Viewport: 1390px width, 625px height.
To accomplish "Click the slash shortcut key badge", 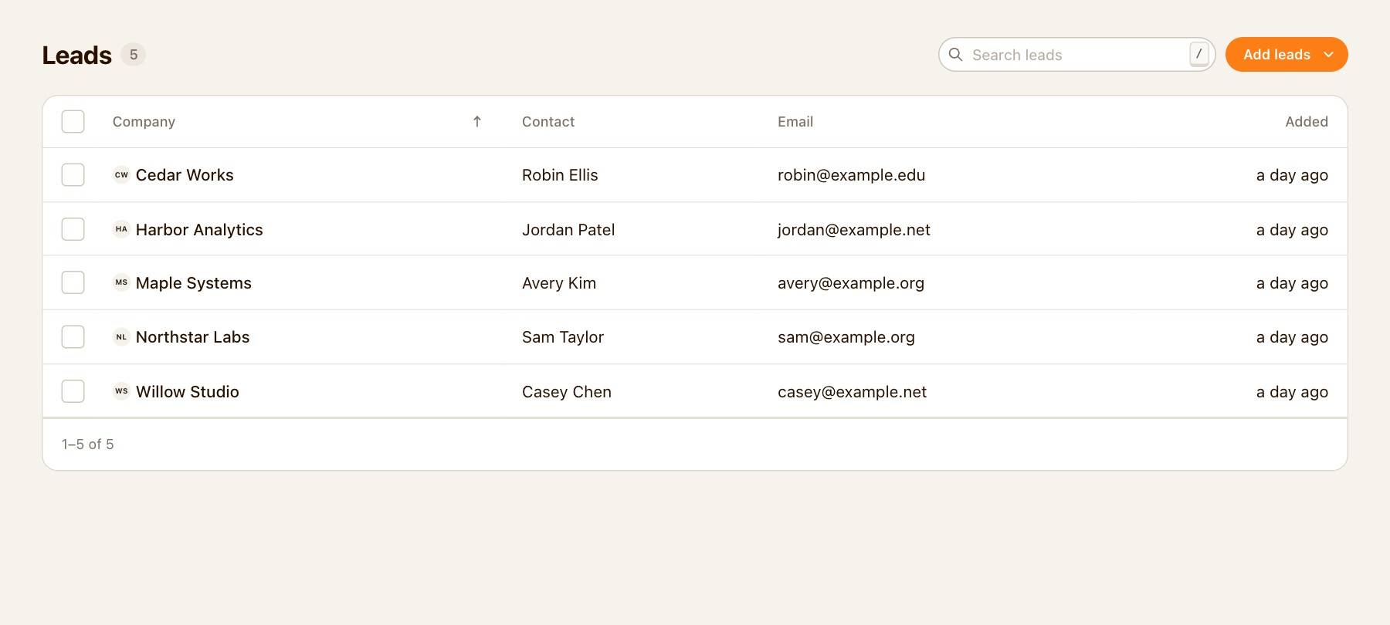I will tap(1198, 54).
